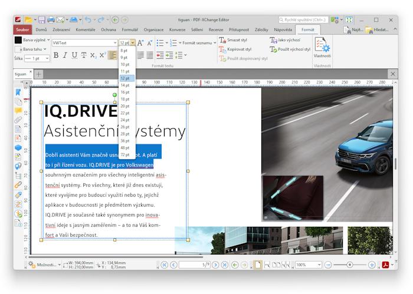Open the Soubor file menu
Viewport: 413px width, 294px height.
point(22,29)
